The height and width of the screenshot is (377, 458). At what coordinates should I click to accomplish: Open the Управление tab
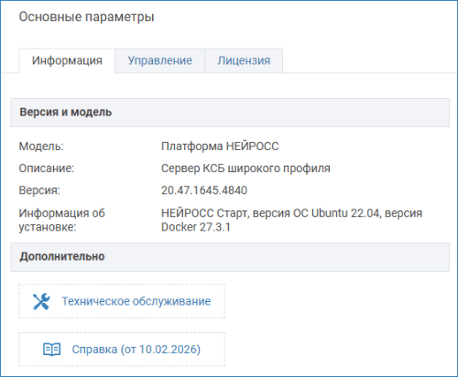[159, 60]
